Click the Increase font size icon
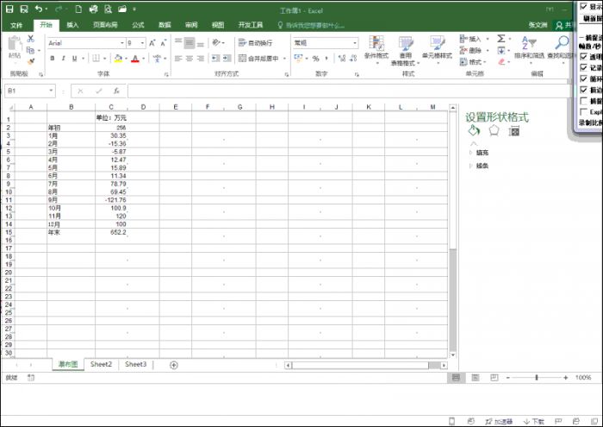This screenshot has width=603, height=427. click(x=152, y=43)
